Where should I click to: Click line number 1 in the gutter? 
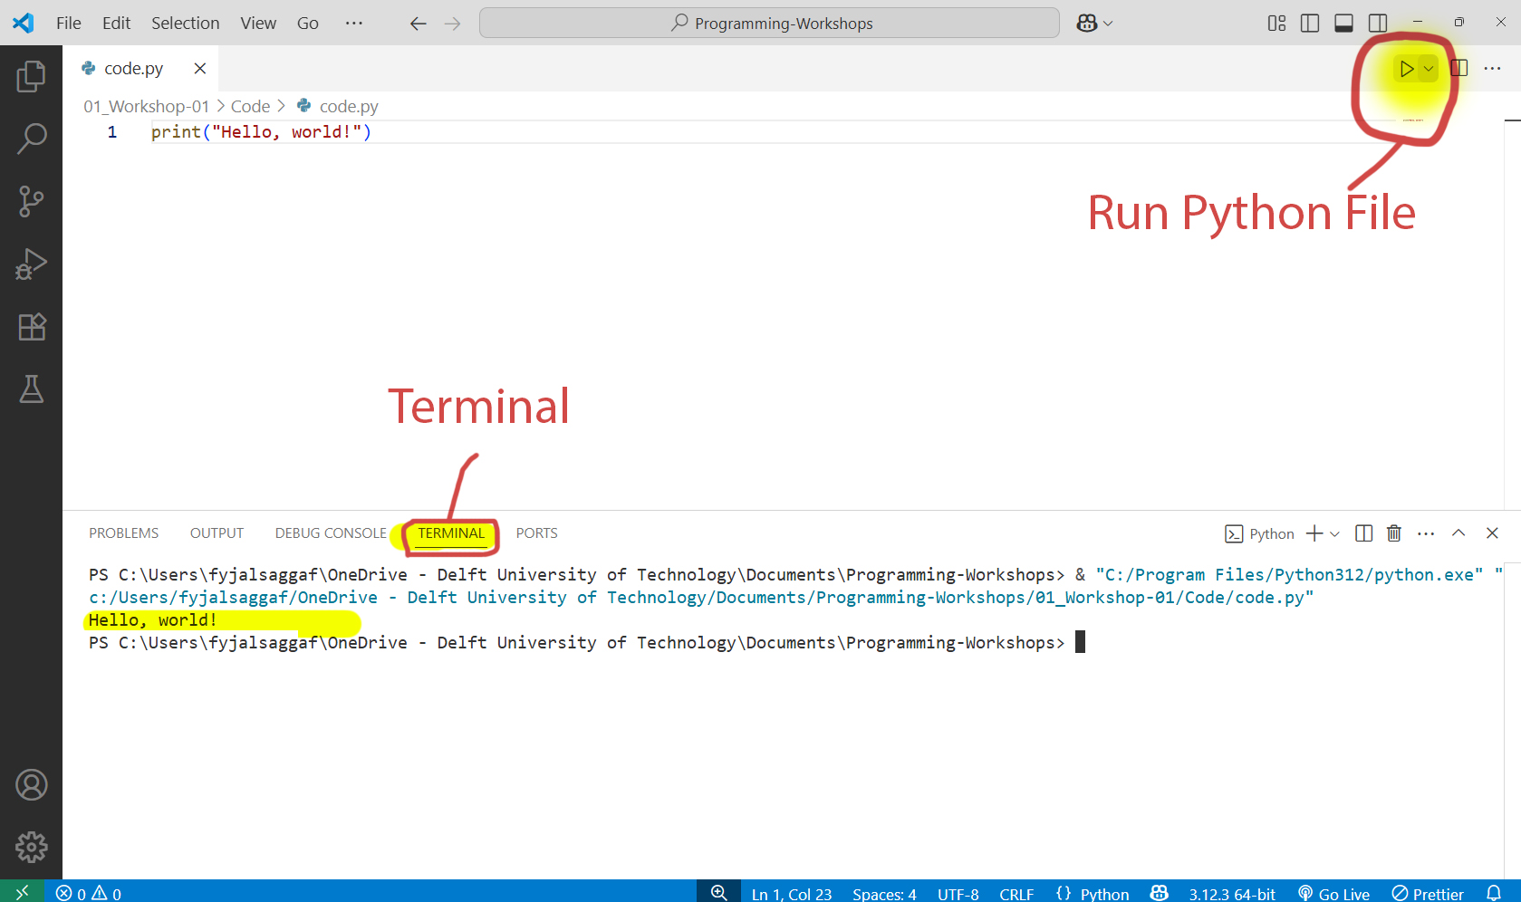click(112, 132)
